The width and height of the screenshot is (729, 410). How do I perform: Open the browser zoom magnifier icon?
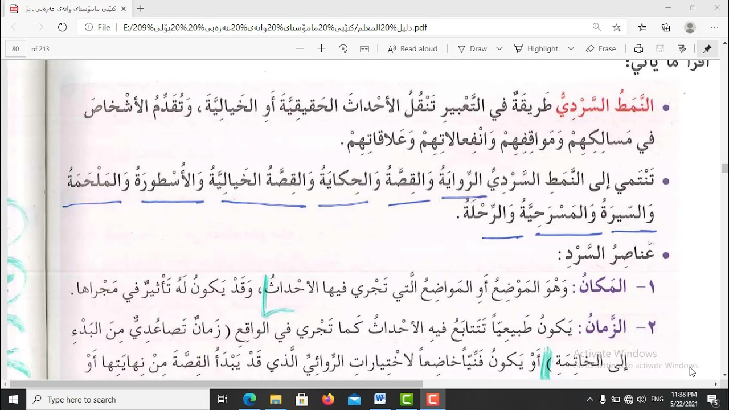tap(596, 27)
